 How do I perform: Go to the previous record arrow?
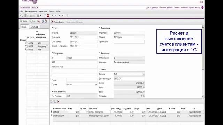pyautogui.click(x=56, y=16)
